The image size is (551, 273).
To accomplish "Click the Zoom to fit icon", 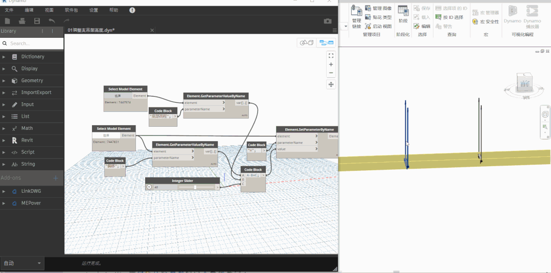I will coord(331,56).
